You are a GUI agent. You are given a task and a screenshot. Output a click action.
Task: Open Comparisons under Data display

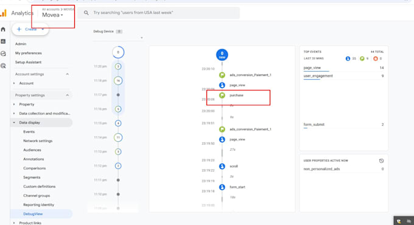pos(34,168)
